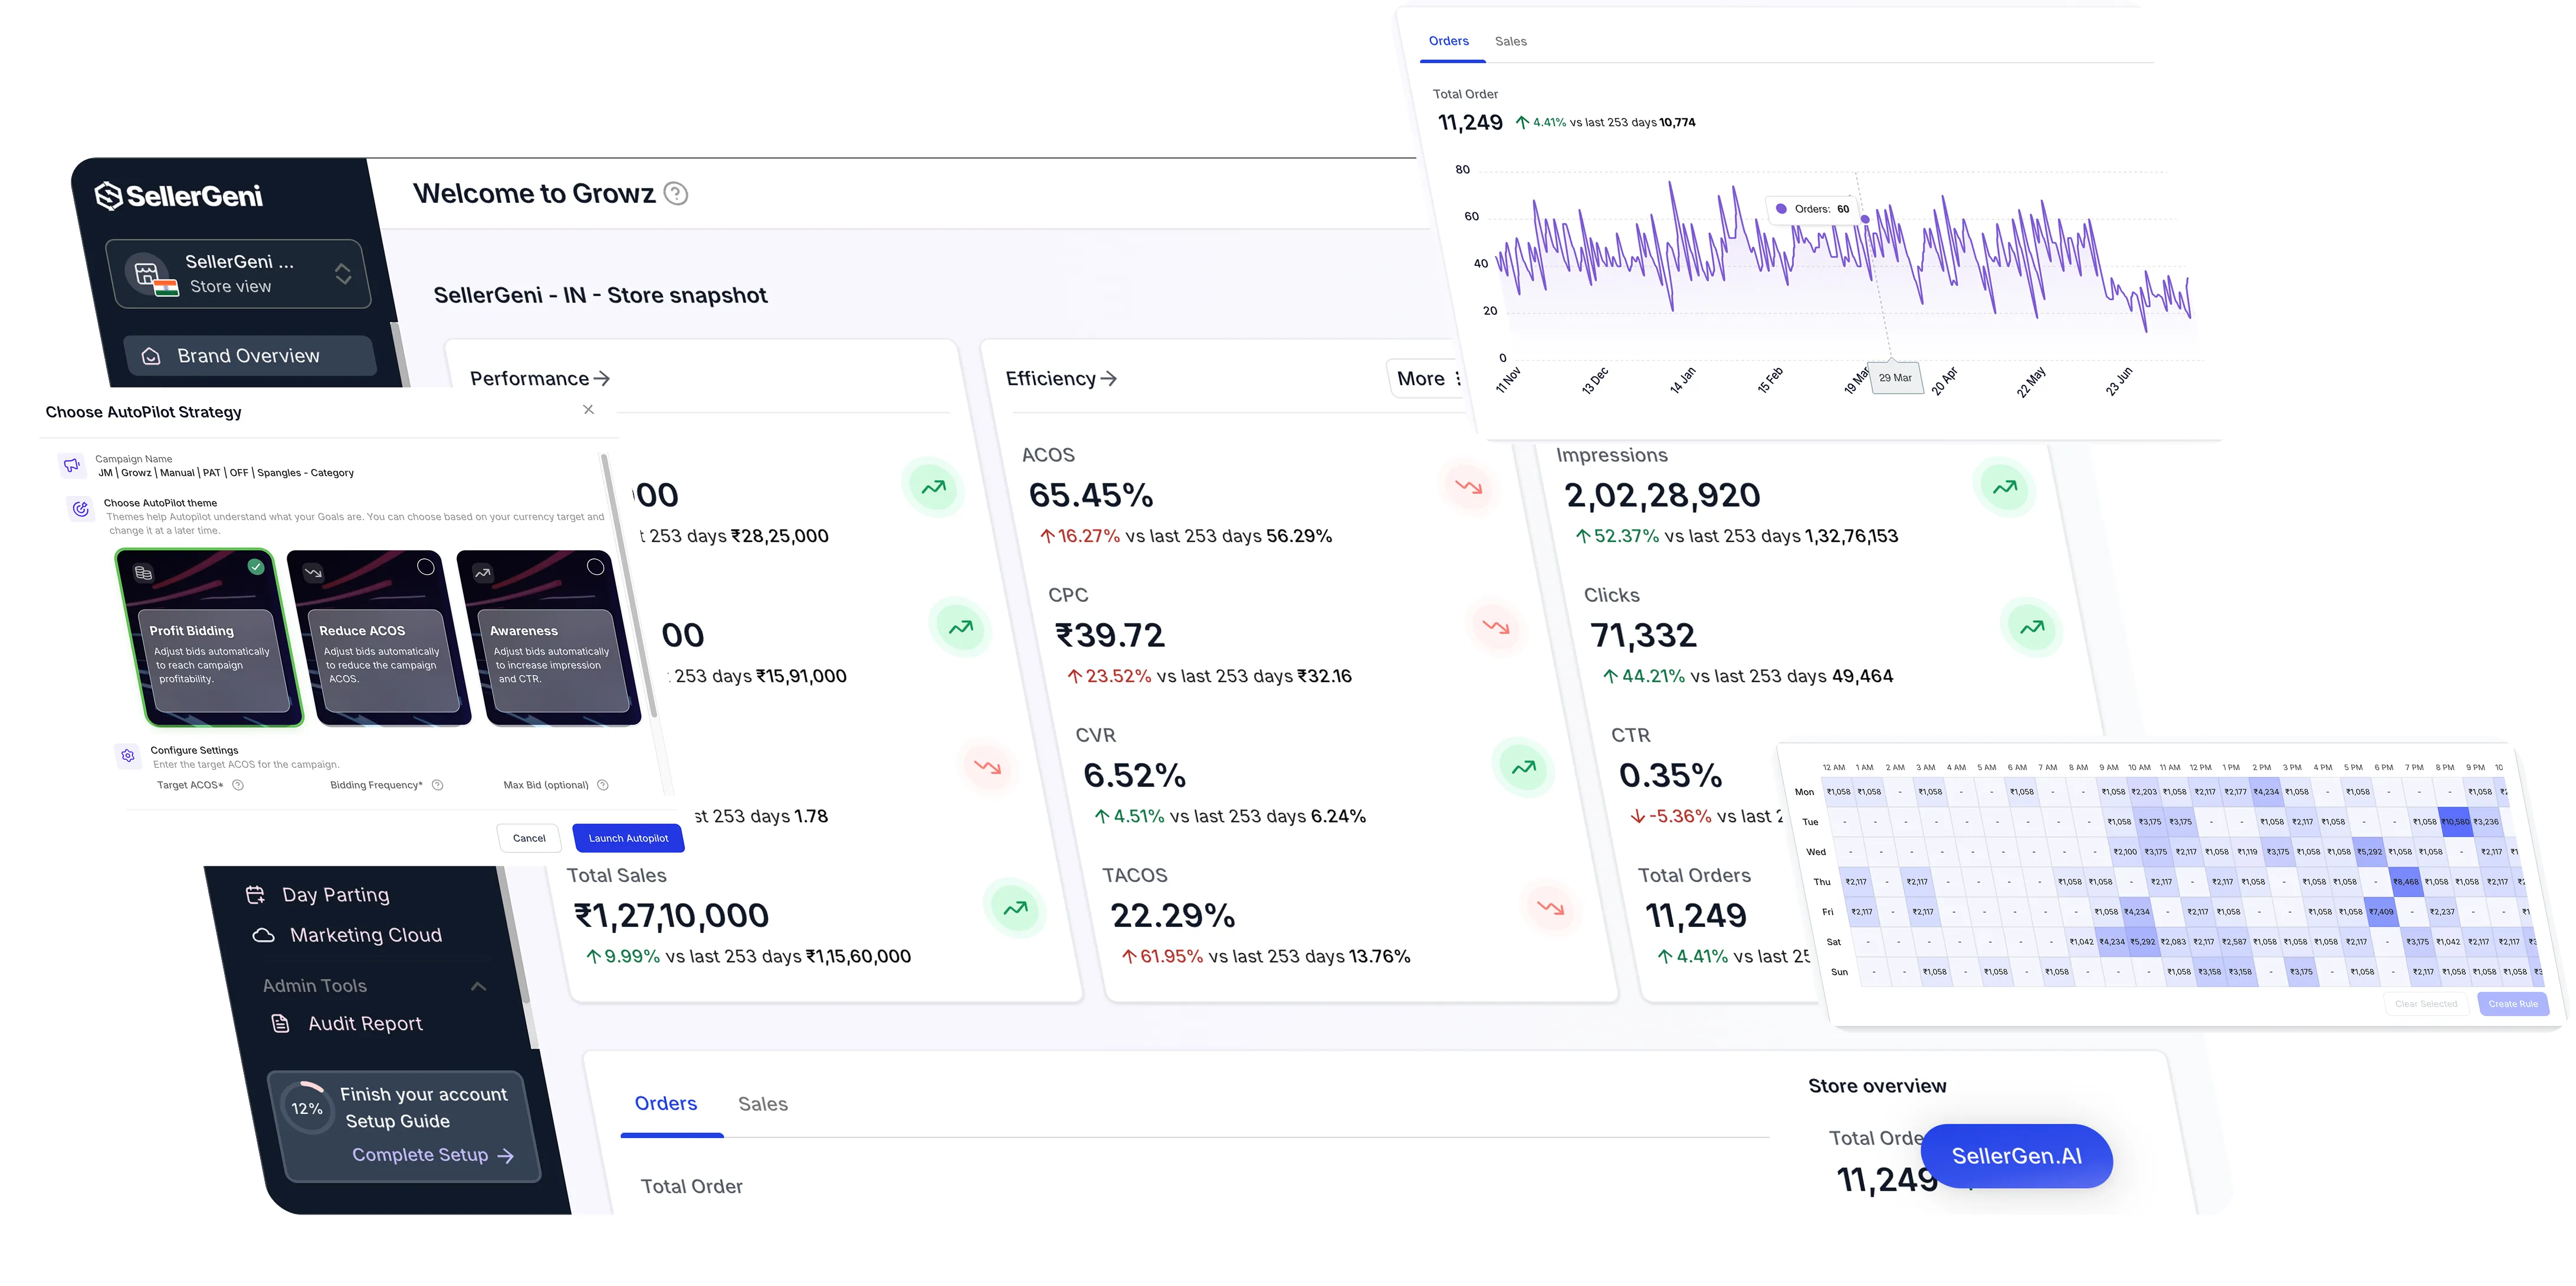Select the Reduce ACOS theme radio circle

point(426,567)
